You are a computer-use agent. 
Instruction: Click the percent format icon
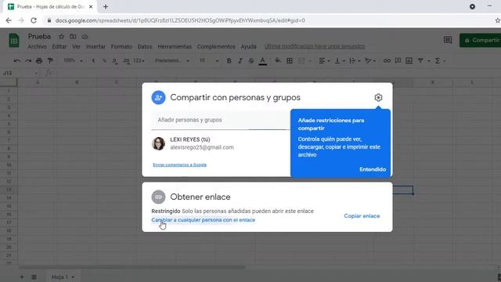point(104,61)
